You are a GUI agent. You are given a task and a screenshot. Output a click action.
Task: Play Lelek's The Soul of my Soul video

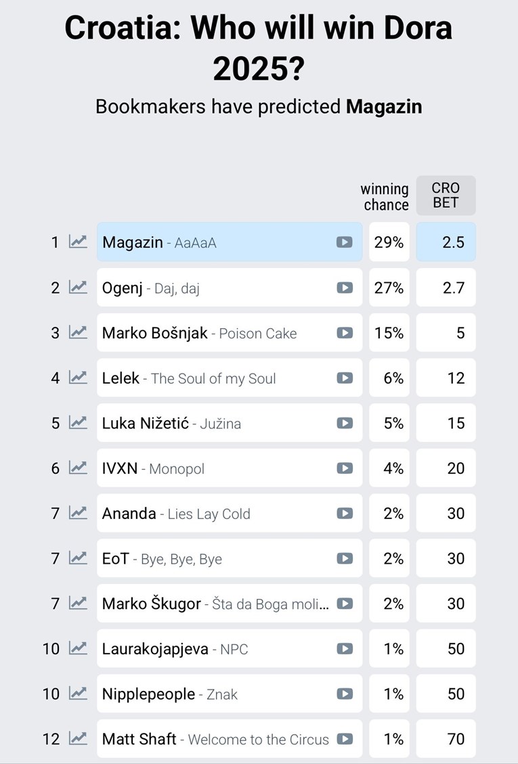(x=344, y=378)
